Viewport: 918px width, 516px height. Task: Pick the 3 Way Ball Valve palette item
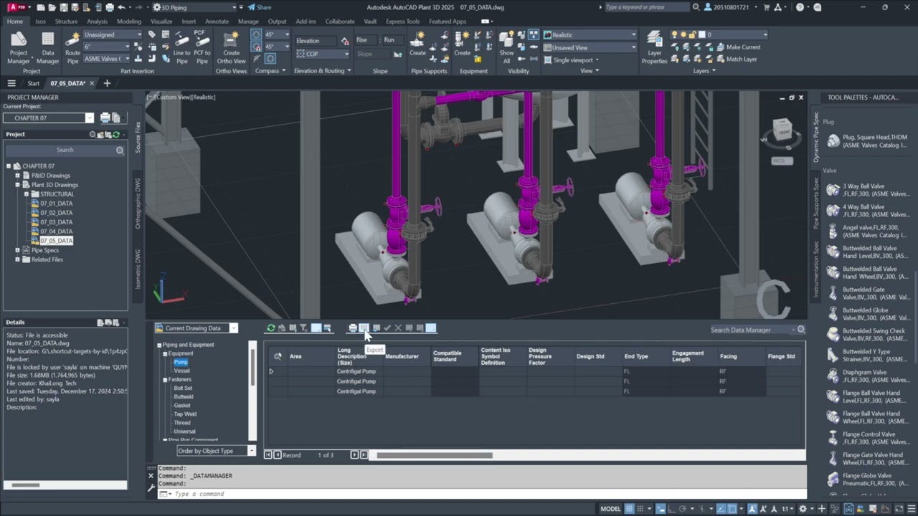[x=866, y=190]
